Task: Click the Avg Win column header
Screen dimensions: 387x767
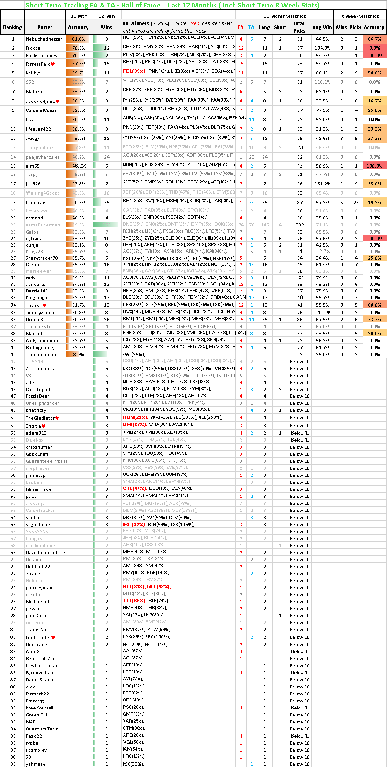Action: click(x=322, y=27)
